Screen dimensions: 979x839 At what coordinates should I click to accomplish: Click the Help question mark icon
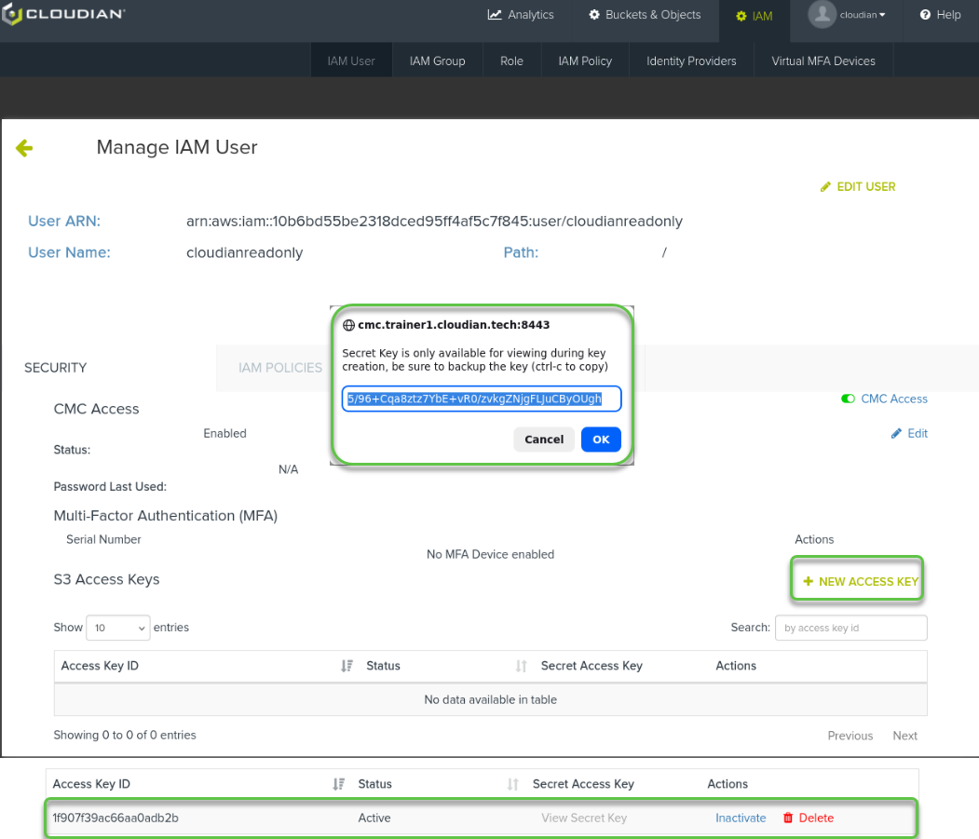926,15
